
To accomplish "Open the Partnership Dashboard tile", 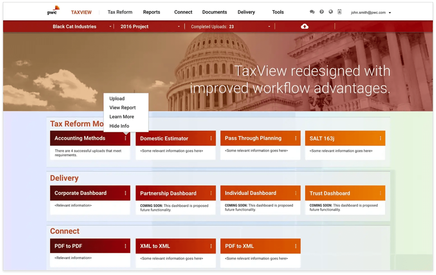I will [x=168, y=193].
